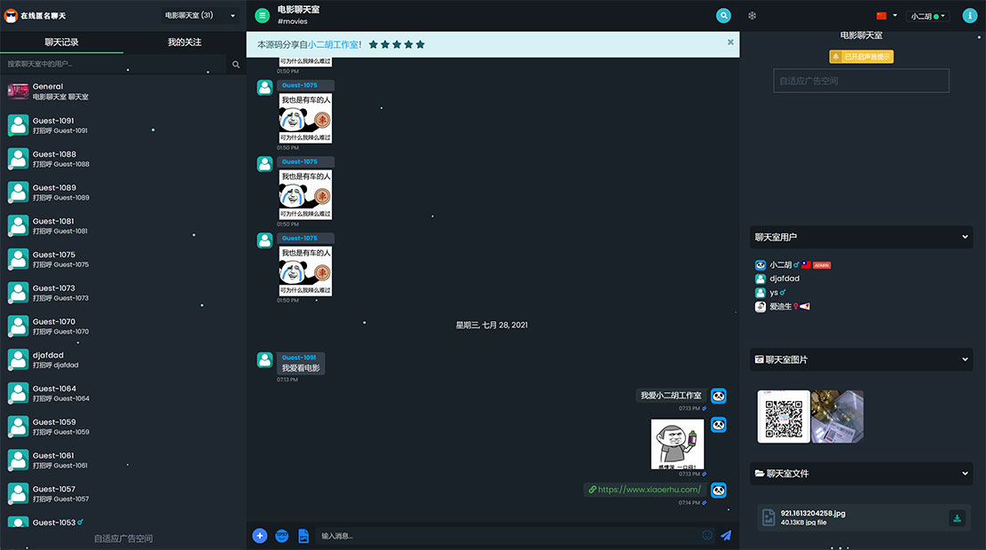Collapse the 聊天室图片 section
The height and width of the screenshot is (550, 986).
pos(966,359)
